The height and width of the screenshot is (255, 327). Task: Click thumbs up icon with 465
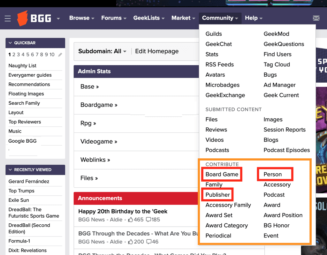131,220
